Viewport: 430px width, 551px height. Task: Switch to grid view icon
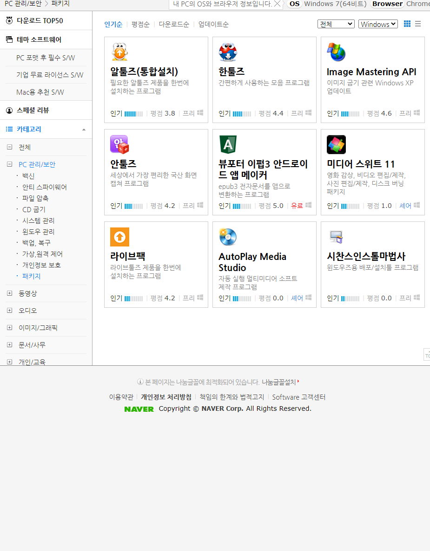click(407, 24)
